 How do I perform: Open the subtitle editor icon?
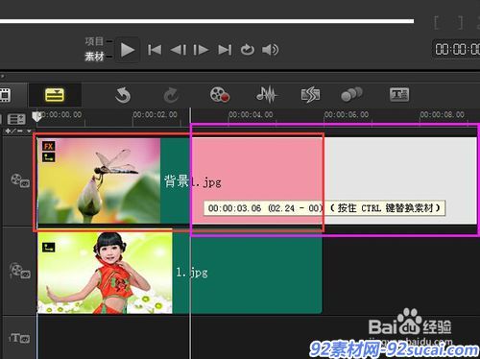399,95
